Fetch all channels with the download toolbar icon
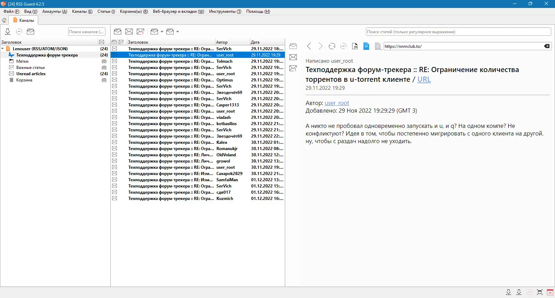 (8, 32)
